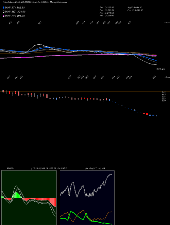The height and width of the screenshot is (225, 170).
Task: Select the 'DOW PT: 401.03' legend text
Action: 15,16
